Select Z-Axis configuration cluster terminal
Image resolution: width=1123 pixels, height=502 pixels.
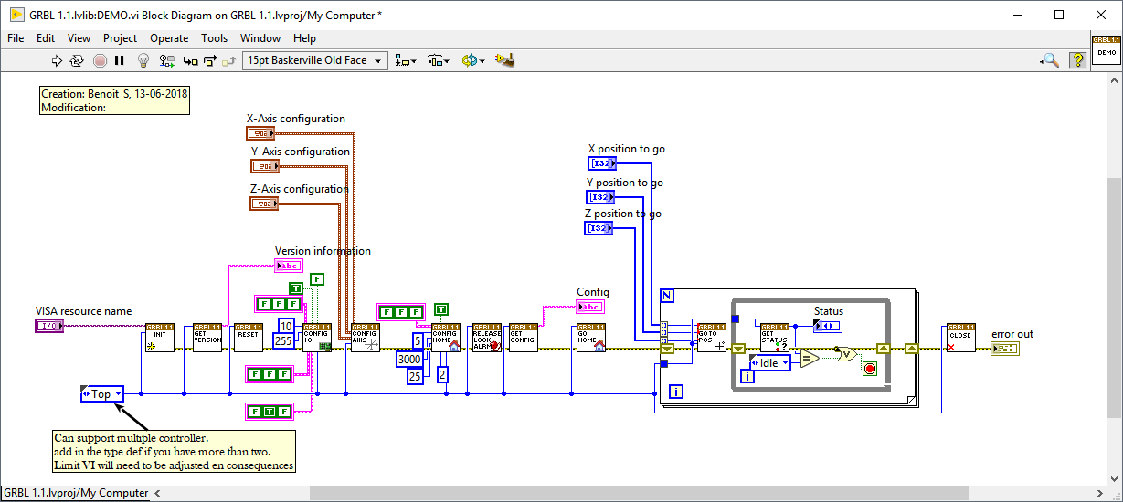click(x=264, y=204)
